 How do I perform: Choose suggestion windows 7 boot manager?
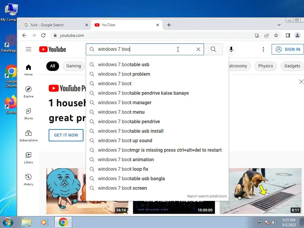click(157, 102)
